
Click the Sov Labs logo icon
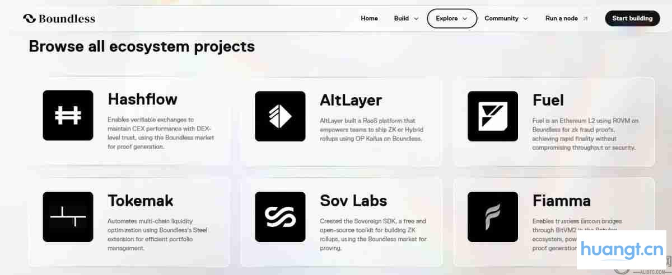(280, 217)
